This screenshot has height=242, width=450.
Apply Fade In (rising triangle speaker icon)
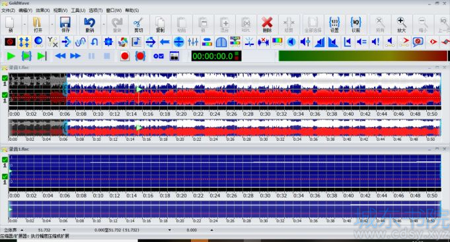pyautogui.click(x=319, y=42)
